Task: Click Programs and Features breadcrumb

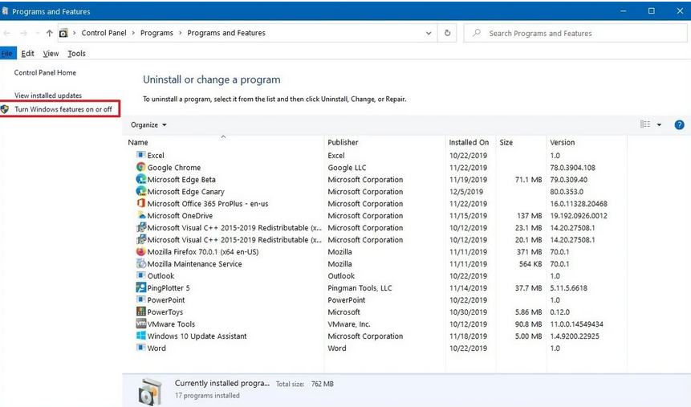Action: click(226, 33)
